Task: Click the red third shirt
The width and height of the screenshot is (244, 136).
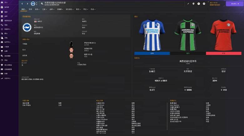Action: (224, 35)
